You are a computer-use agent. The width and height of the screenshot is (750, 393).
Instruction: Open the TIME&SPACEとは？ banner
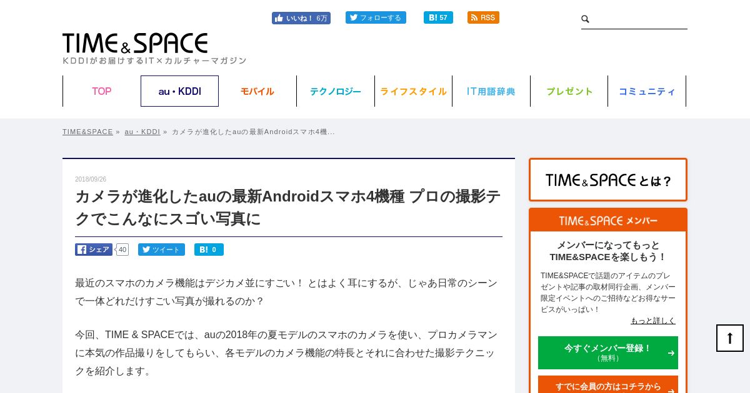608,180
